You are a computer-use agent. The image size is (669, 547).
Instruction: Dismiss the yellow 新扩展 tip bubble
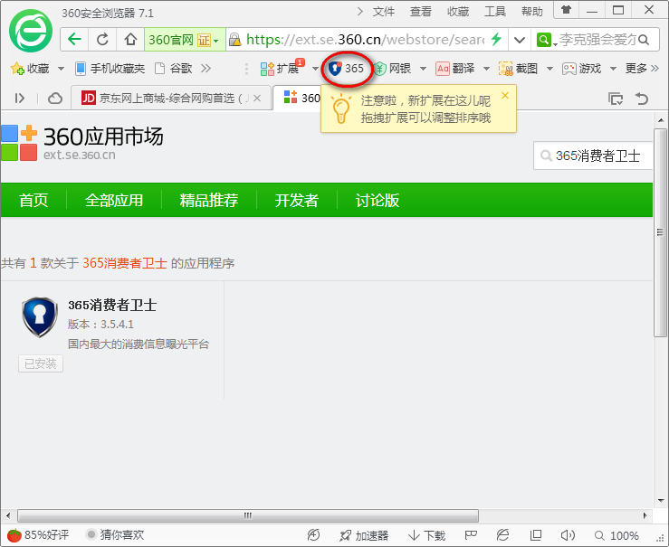point(505,96)
